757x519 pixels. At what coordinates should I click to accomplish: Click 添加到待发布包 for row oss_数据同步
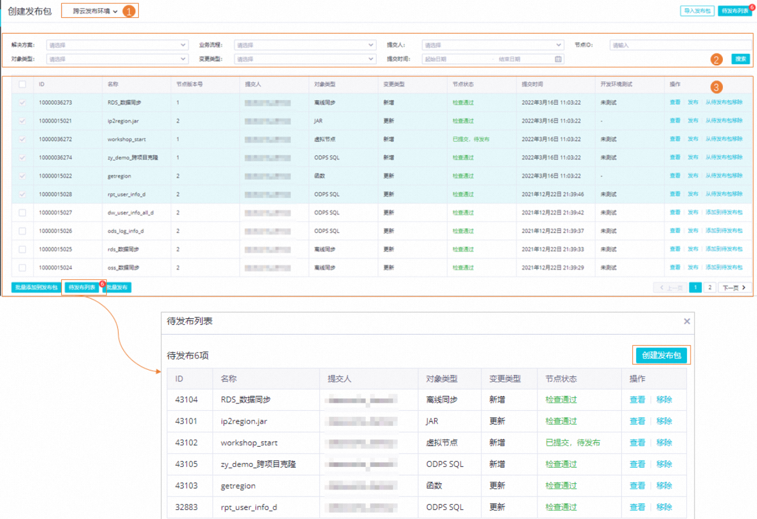[724, 268]
